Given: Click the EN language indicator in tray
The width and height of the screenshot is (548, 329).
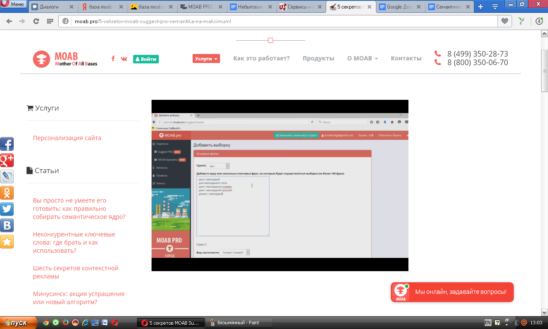Looking at the screenshot, I should pos(488,323).
